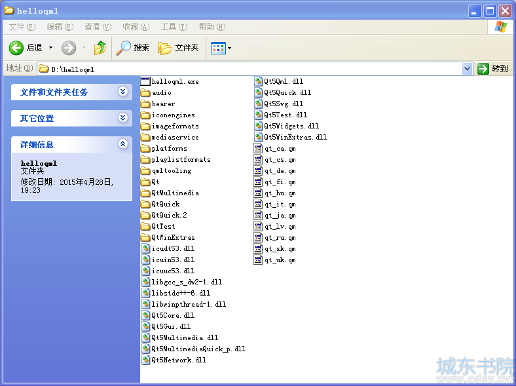
Task: Select the platforms folder icon
Action: click(145, 149)
